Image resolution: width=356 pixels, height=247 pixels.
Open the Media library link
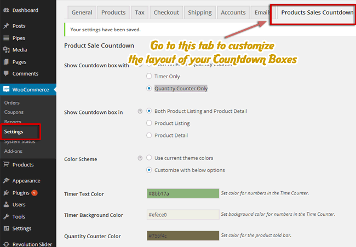tap(20, 50)
